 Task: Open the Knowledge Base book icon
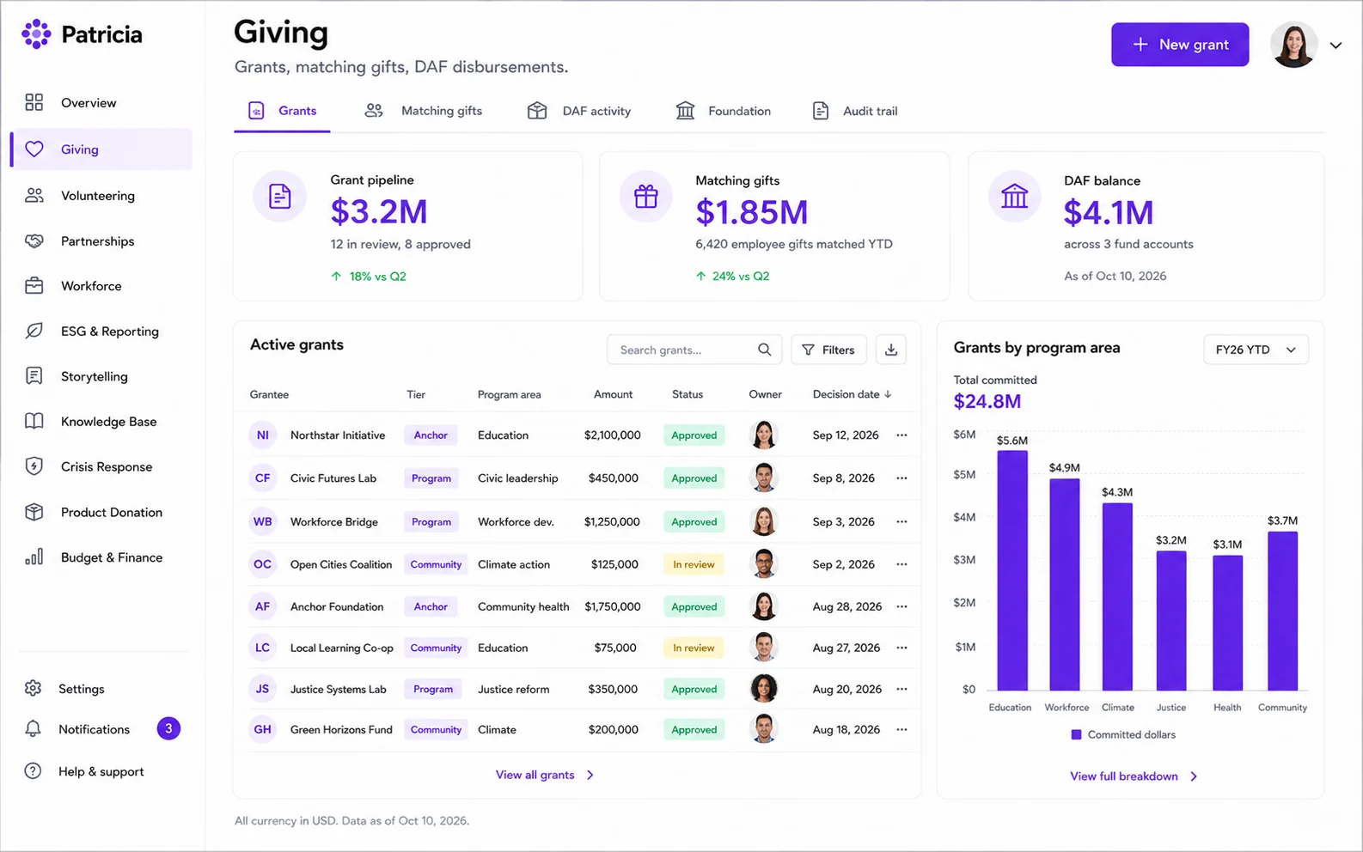(x=34, y=421)
